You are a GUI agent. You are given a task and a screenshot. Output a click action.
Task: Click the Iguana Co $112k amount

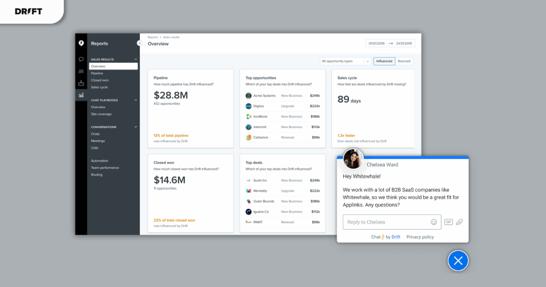[x=315, y=212]
